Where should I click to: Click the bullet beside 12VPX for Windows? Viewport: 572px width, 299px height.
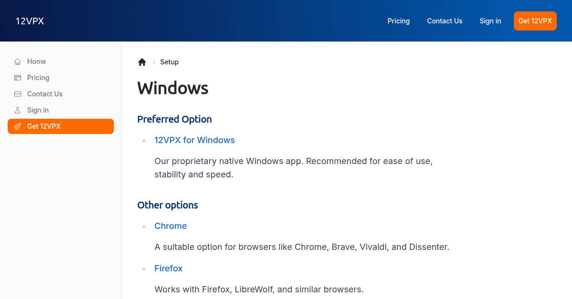click(144, 140)
